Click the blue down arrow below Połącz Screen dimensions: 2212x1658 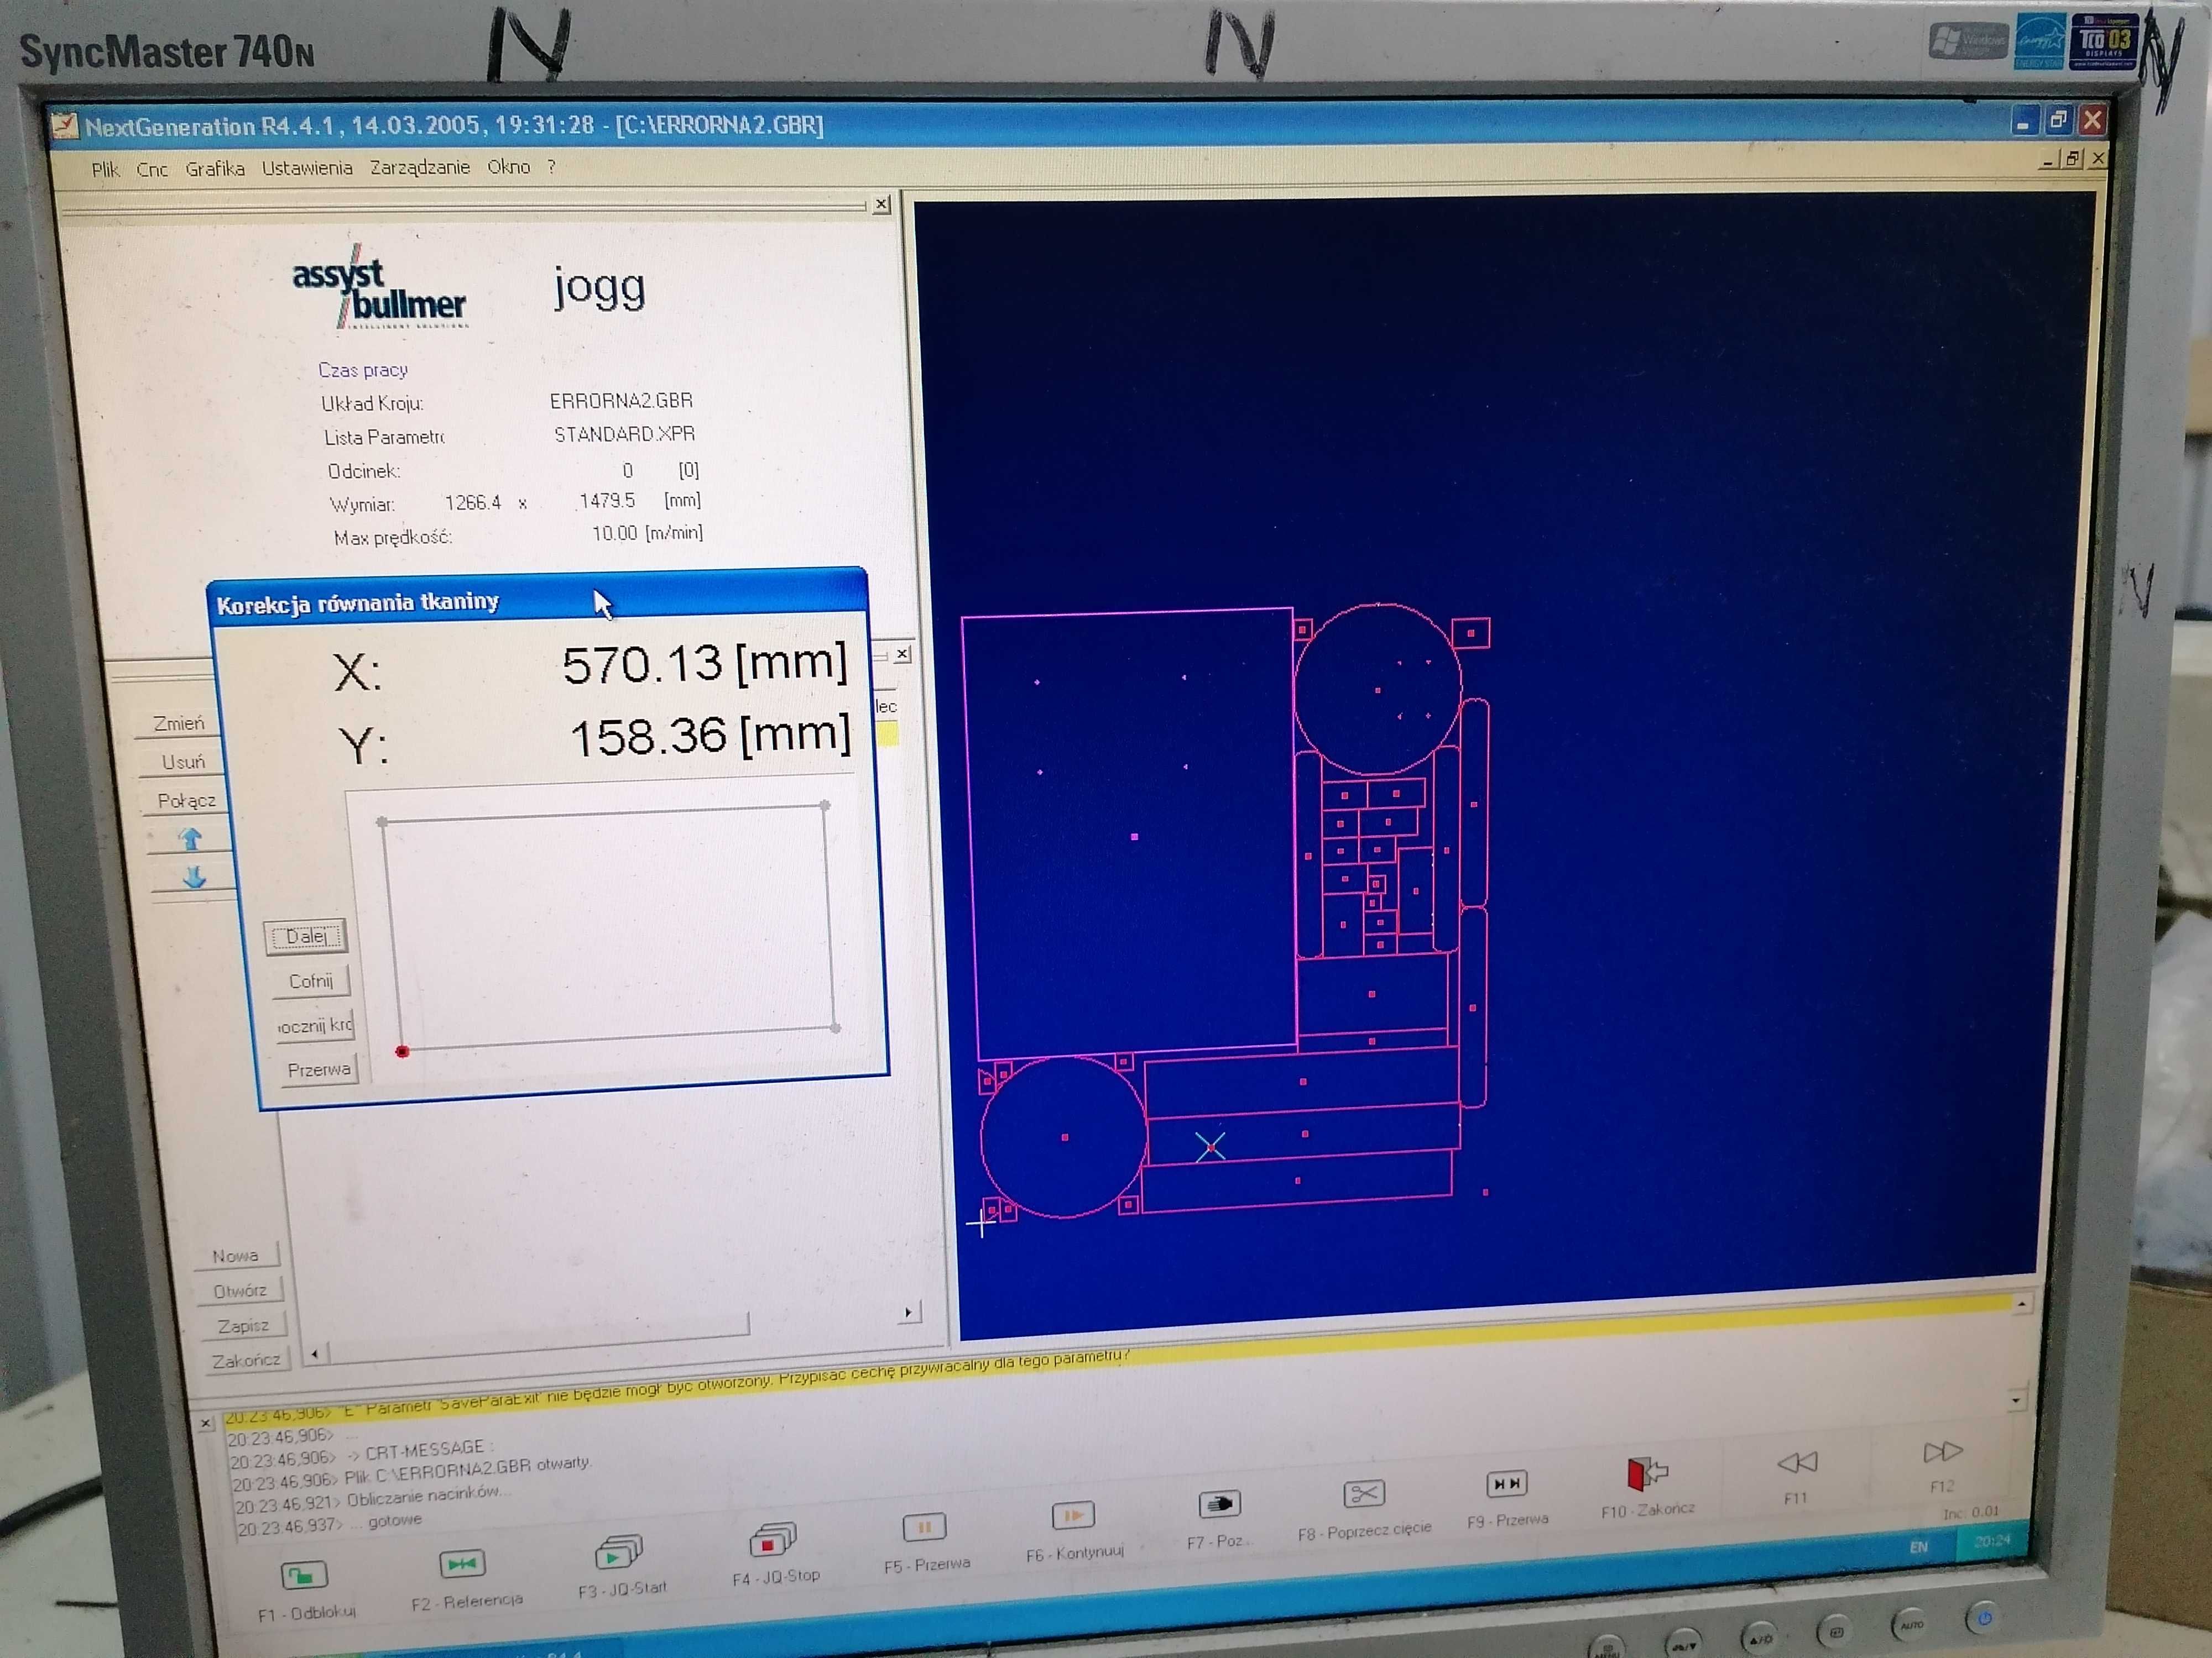[194, 878]
